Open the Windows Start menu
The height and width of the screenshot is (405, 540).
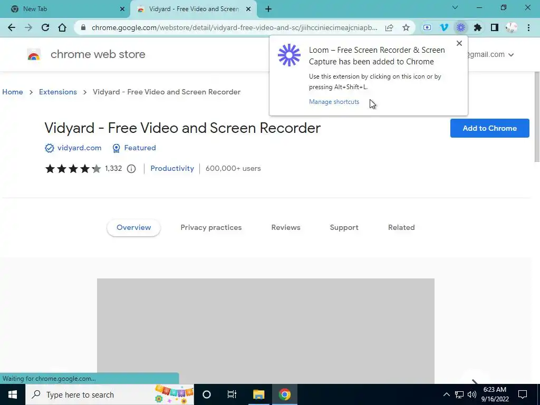pos(13,394)
